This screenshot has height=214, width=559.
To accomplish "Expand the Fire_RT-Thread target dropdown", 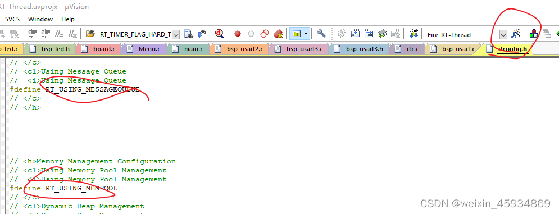I will (503, 35).
